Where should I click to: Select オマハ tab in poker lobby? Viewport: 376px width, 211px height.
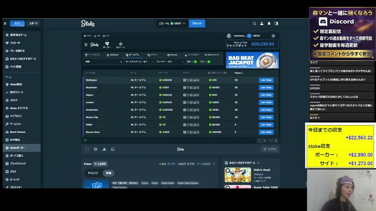[152, 55]
